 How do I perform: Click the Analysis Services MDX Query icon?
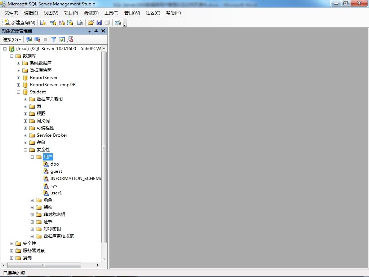[53, 22]
